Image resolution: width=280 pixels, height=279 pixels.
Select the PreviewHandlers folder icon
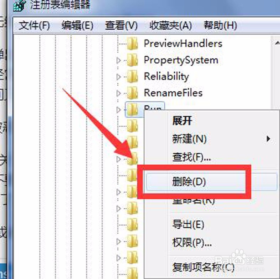pos(132,44)
